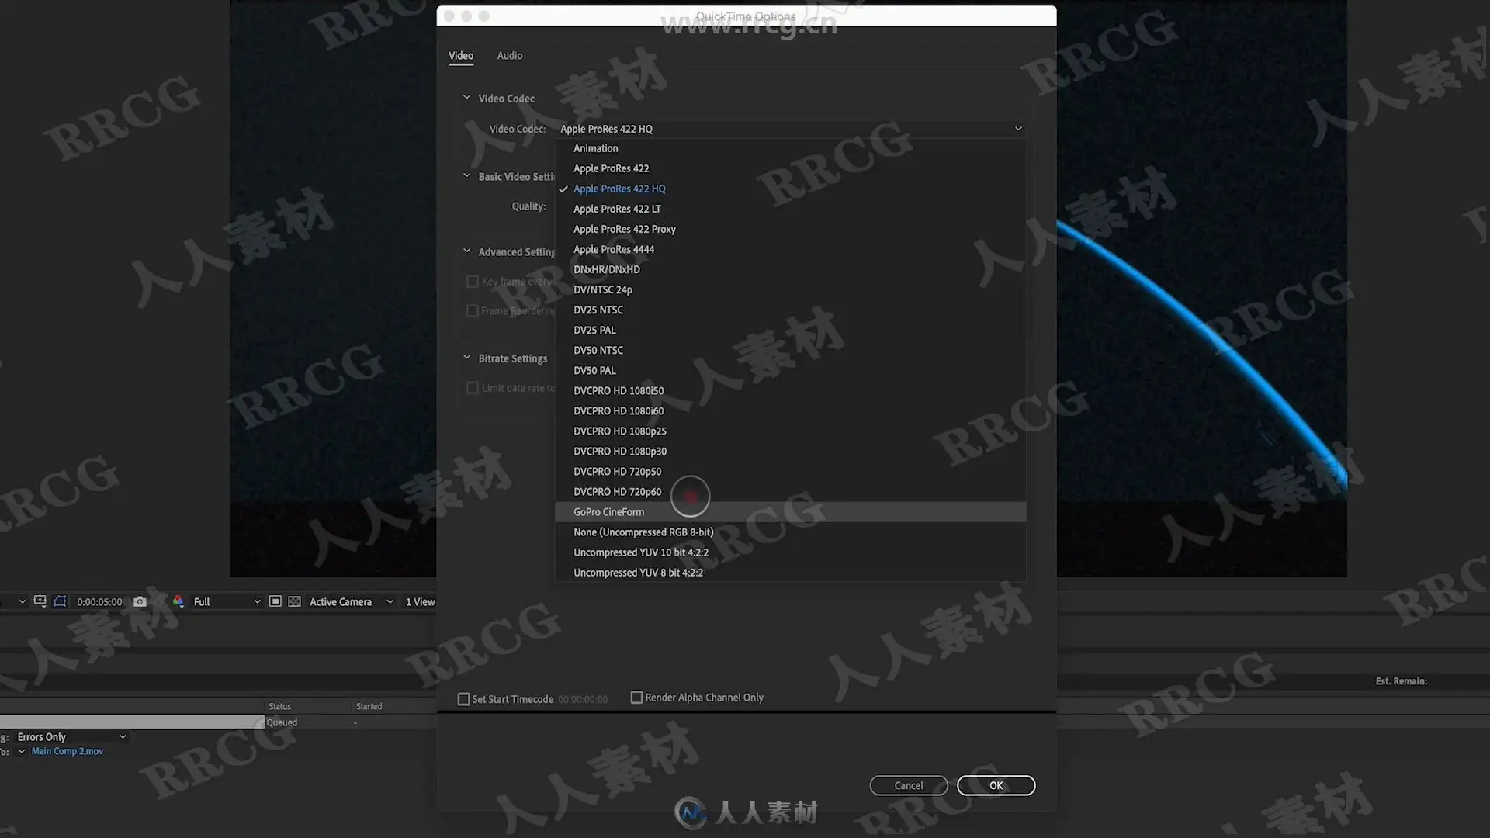
Task: Toggle region of interest icon
Action: click(275, 601)
